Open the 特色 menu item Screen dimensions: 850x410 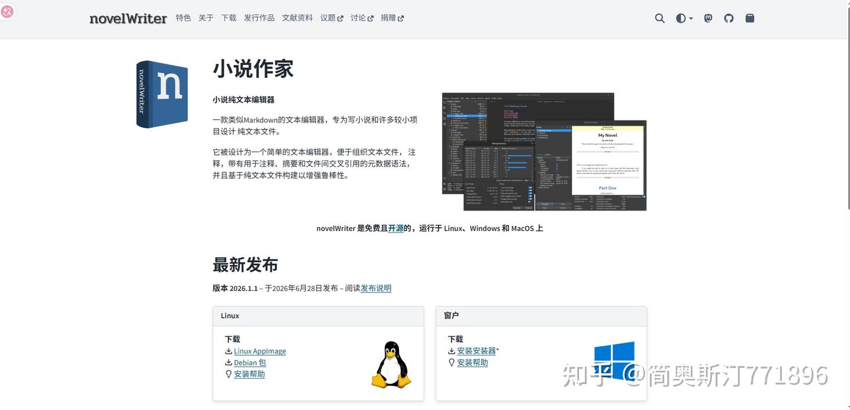(183, 18)
